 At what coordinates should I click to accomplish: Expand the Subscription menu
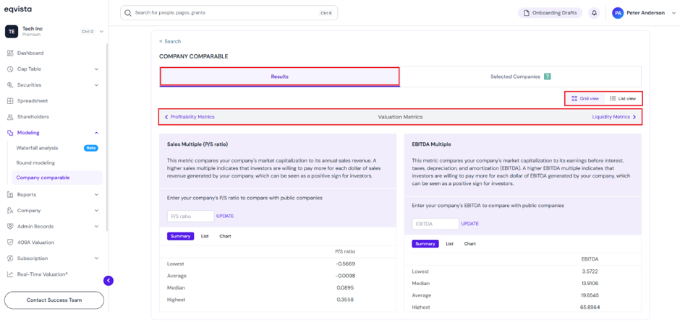point(96,258)
